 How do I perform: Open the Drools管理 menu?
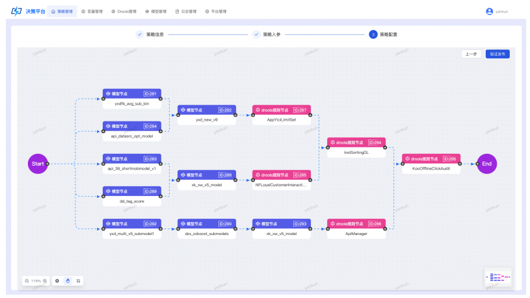point(124,11)
